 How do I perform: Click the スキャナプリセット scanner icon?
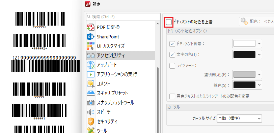click(x=90, y=93)
